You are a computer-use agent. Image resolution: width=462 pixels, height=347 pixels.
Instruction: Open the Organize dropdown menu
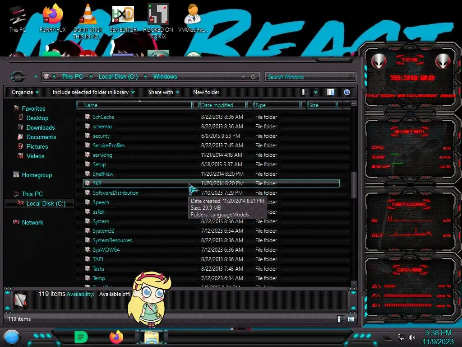point(25,92)
